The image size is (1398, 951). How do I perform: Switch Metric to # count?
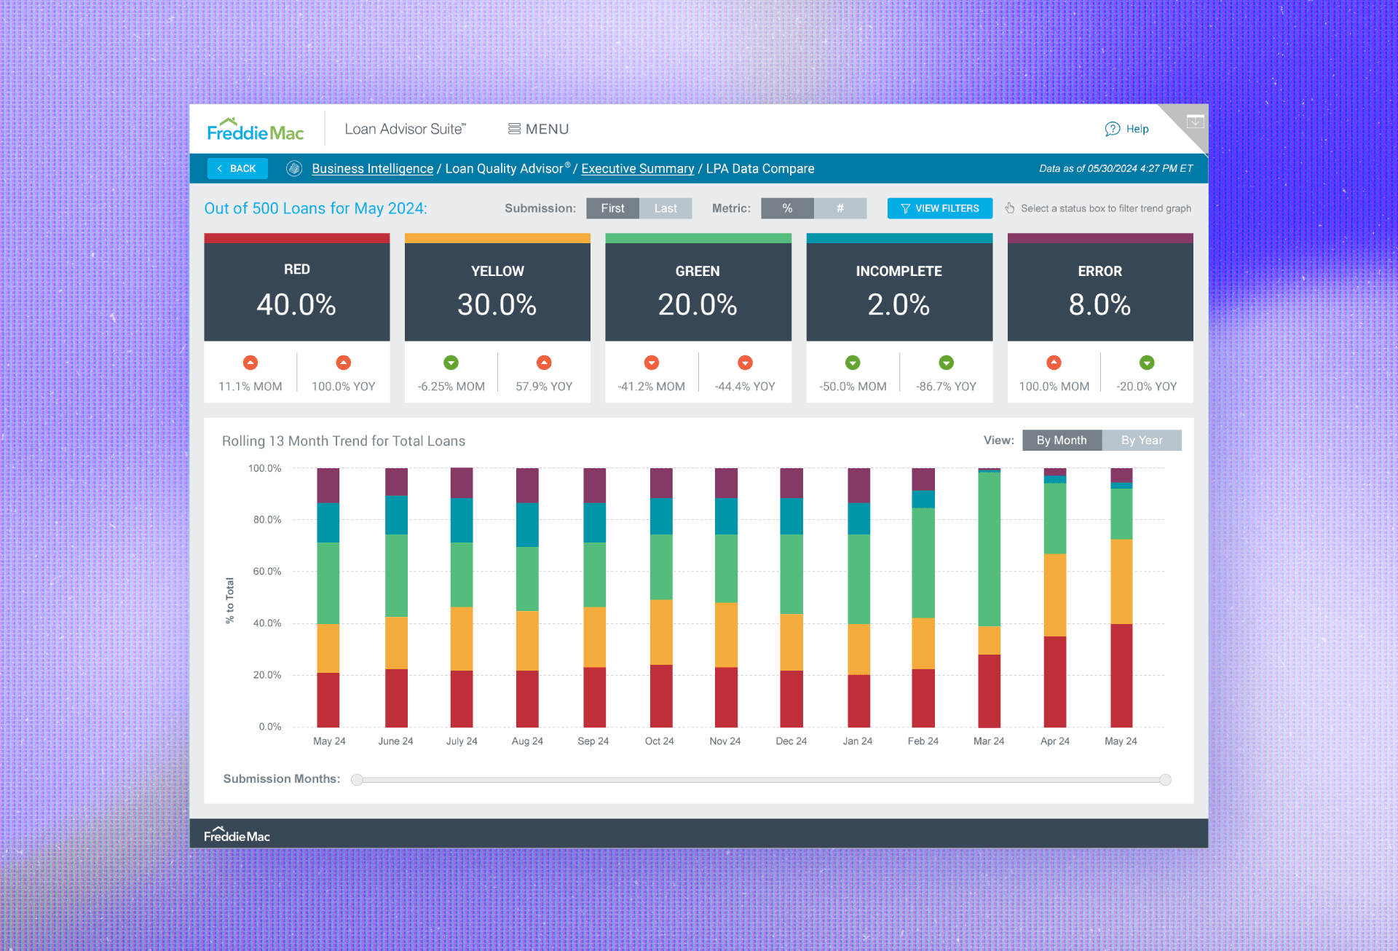click(x=840, y=208)
